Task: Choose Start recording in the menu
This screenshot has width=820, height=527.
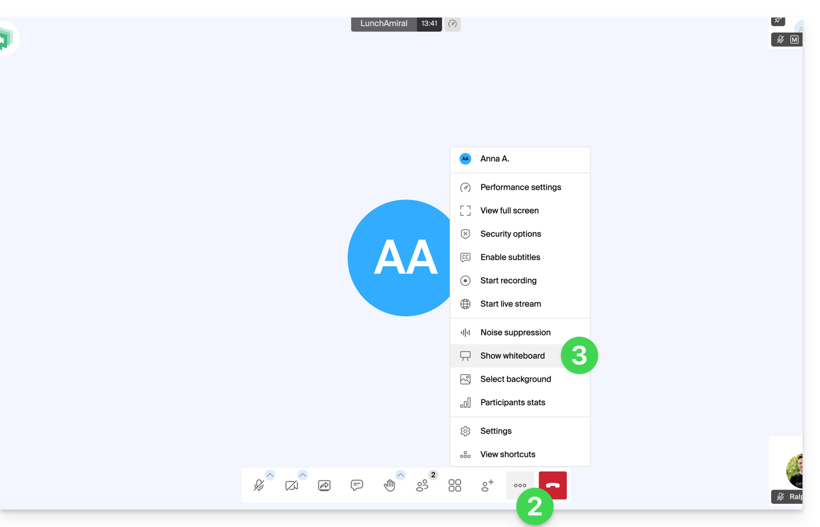Action: [508, 281]
